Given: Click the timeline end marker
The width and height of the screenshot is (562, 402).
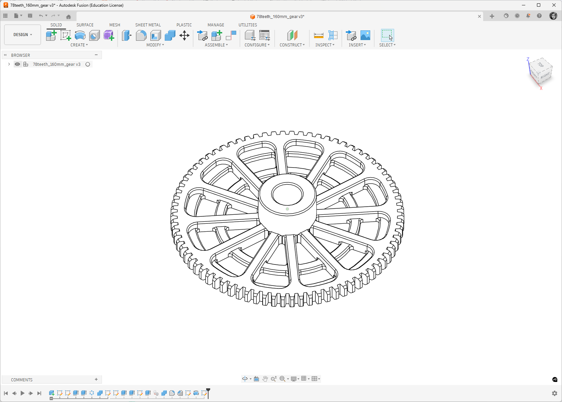Looking at the screenshot, I should (208, 393).
